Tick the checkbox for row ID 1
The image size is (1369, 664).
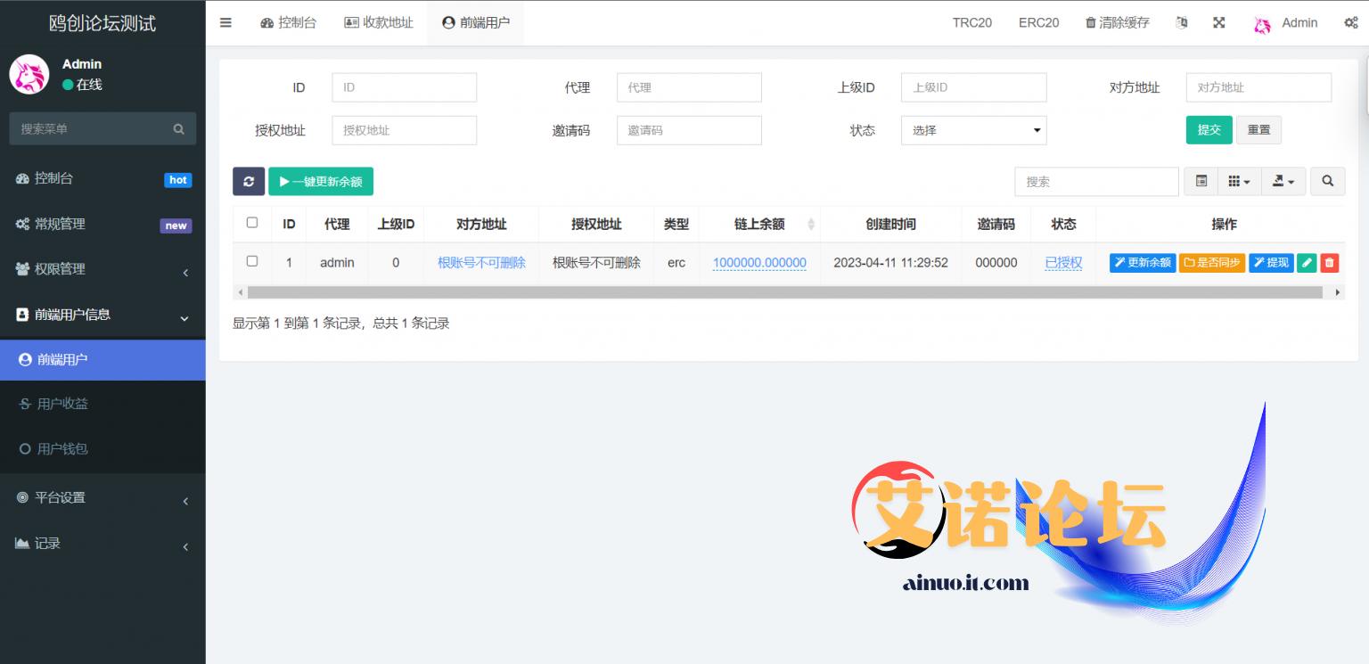pos(252,261)
